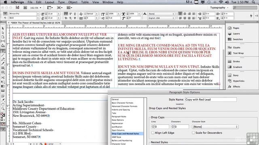Select the Free Transform tool

(3, 82)
